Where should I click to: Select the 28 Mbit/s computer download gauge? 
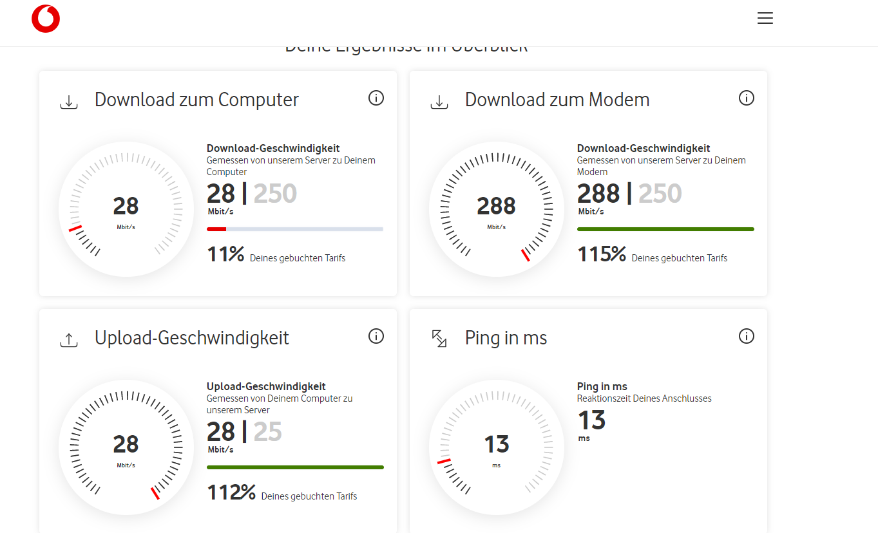click(126, 209)
